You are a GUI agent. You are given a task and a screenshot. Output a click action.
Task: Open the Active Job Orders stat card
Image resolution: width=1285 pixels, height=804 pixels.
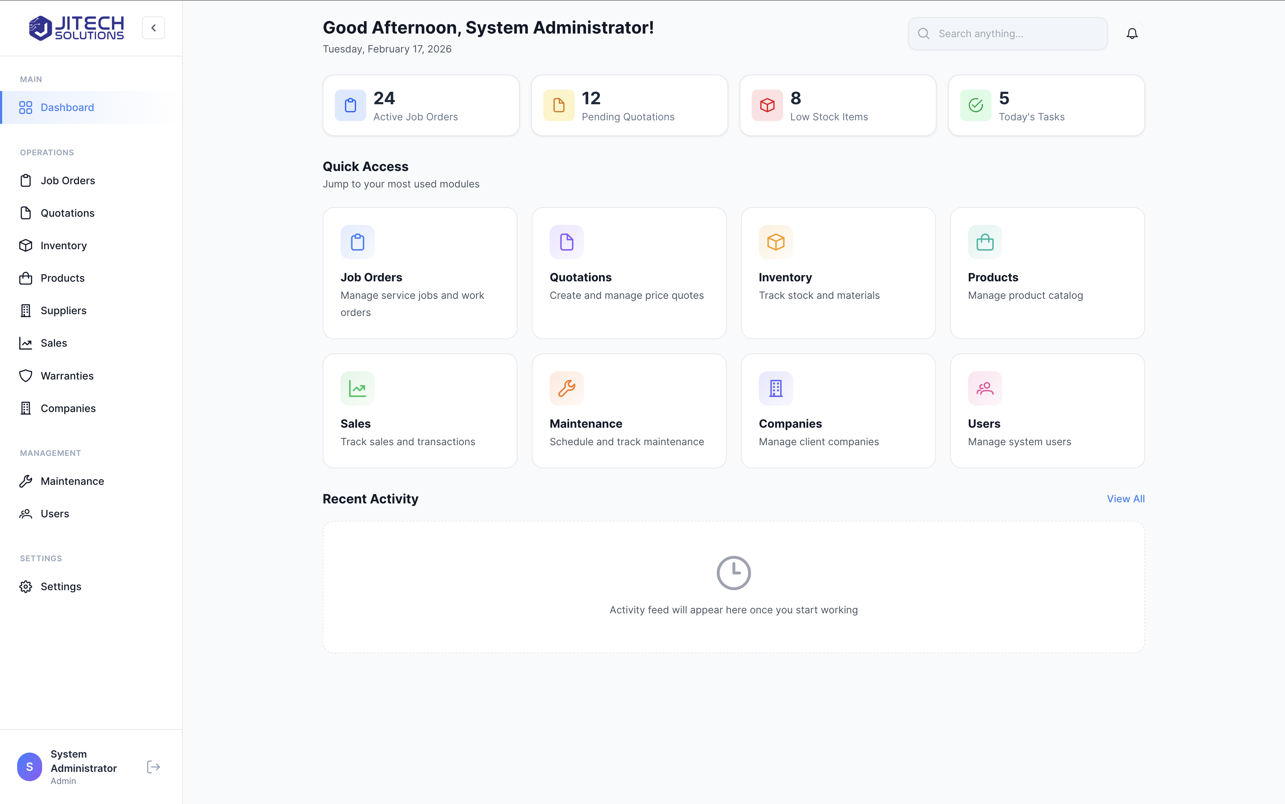click(x=420, y=105)
